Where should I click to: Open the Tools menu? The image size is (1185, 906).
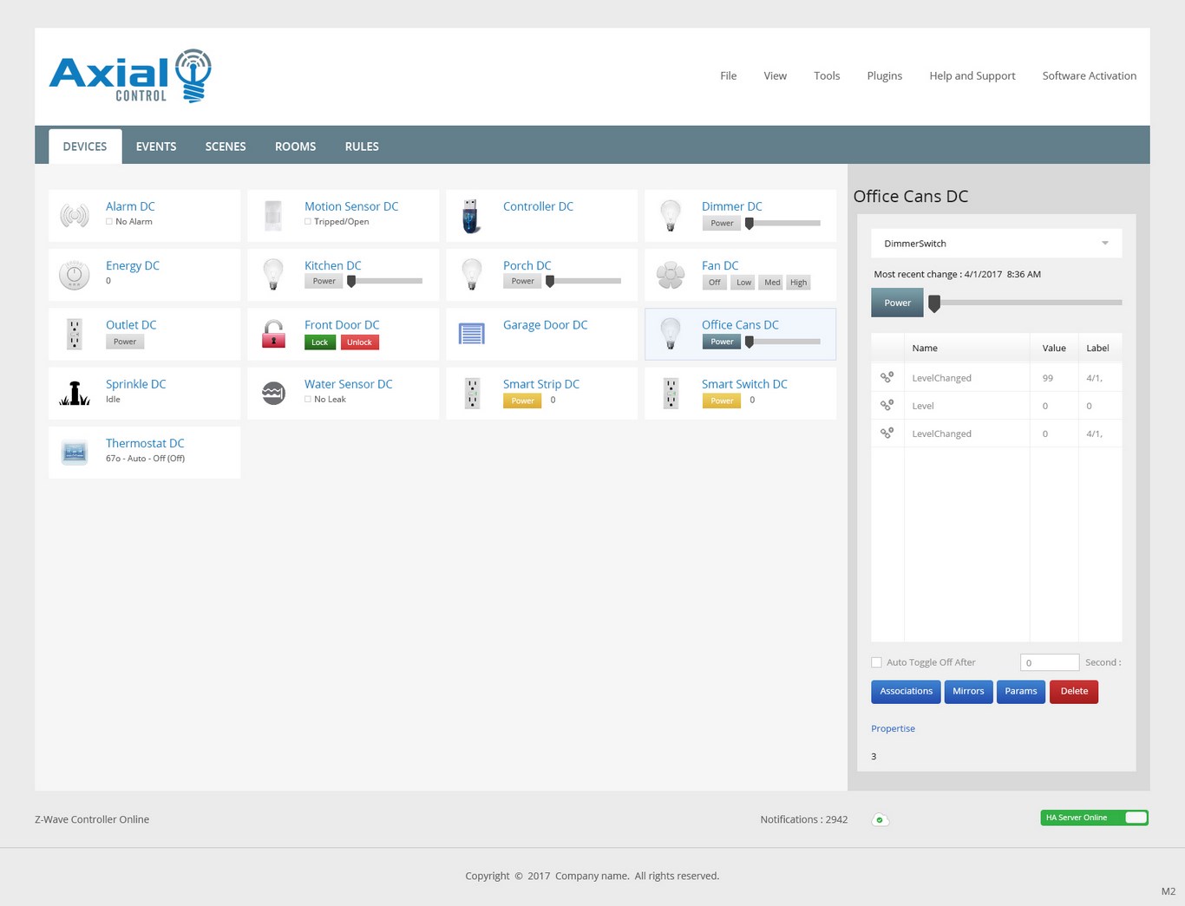[x=826, y=76]
